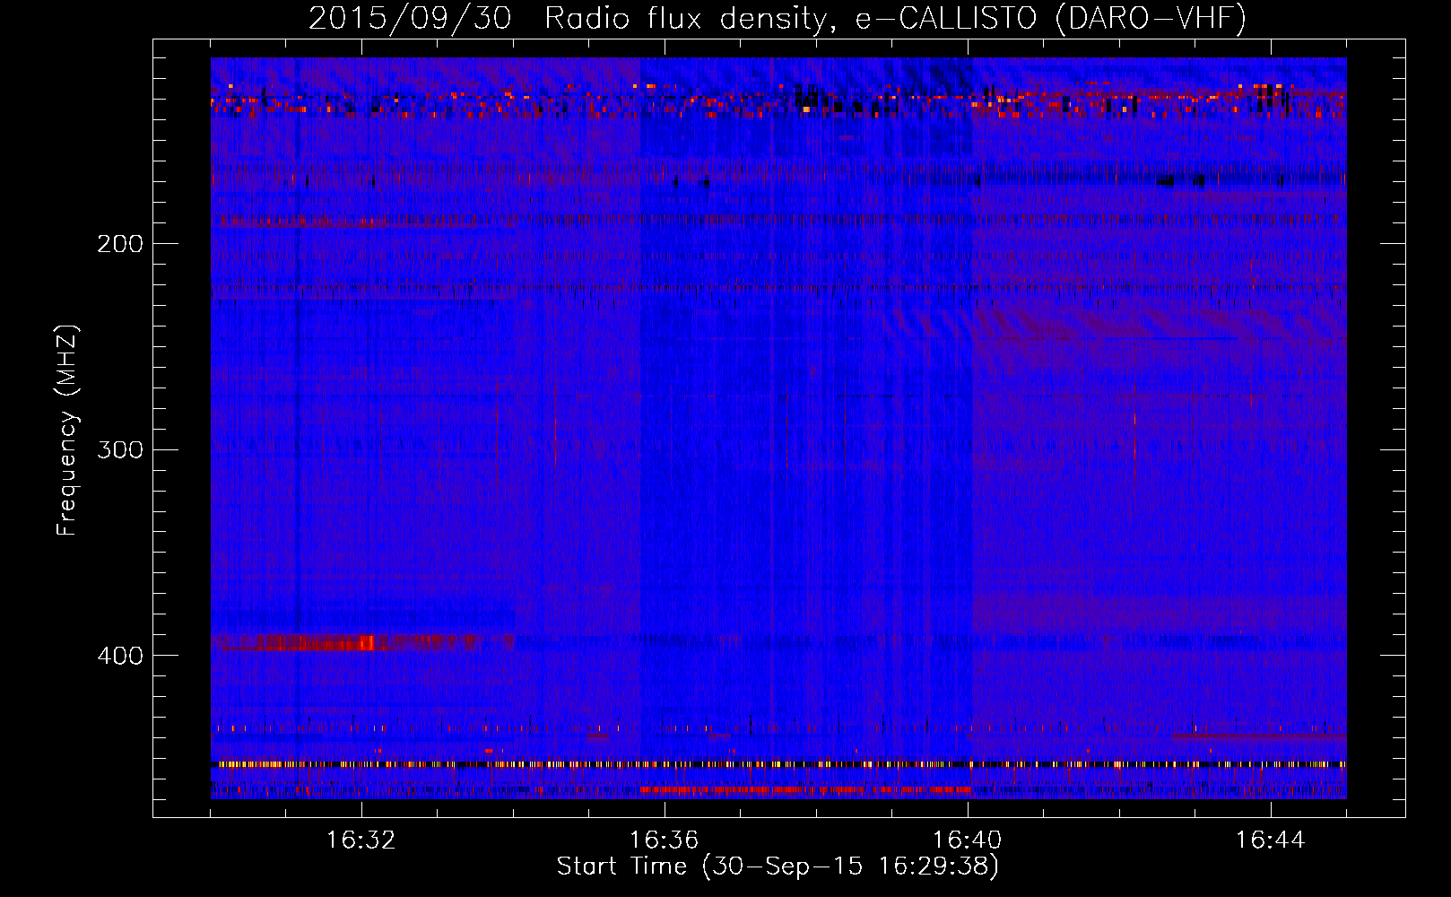Viewport: 1451px width, 897px height.
Task: Click the 400 MHz tick label
Action: point(119,656)
